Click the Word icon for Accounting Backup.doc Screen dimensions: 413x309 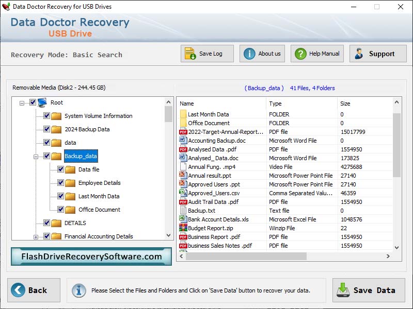point(182,141)
